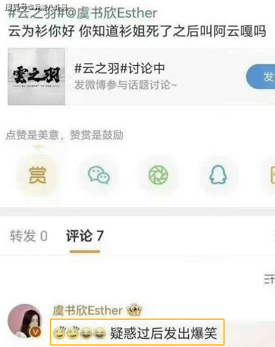Screen dimensions: 275x347
Task: Open the 云之羽 topic thumbnail image
Action: [x=36, y=77]
